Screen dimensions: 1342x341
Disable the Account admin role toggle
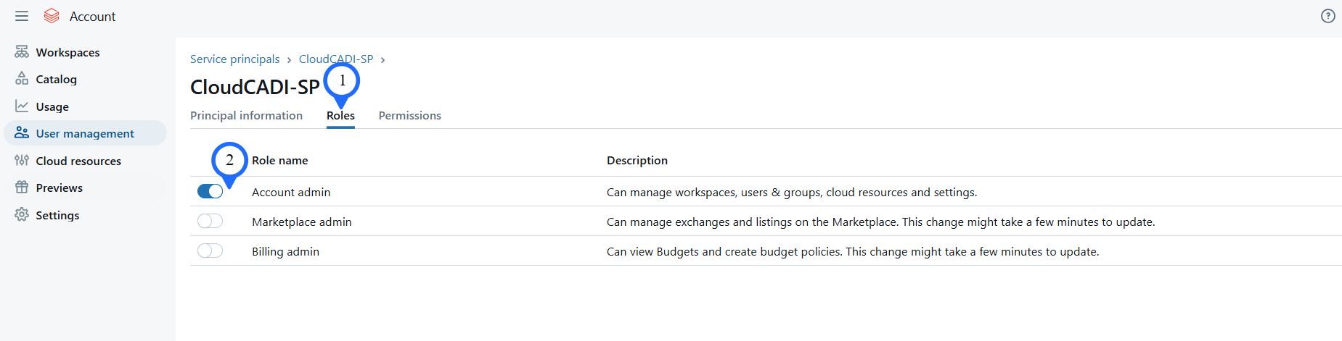pos(210,191)
